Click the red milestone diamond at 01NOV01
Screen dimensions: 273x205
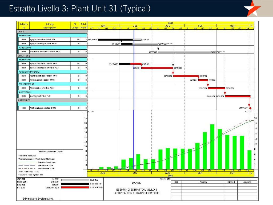tap(250, 108)
